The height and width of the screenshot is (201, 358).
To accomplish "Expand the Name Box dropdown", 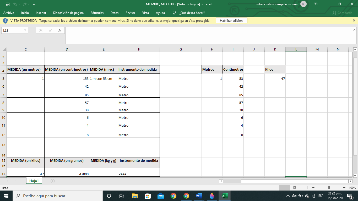I will coord(25,30).
